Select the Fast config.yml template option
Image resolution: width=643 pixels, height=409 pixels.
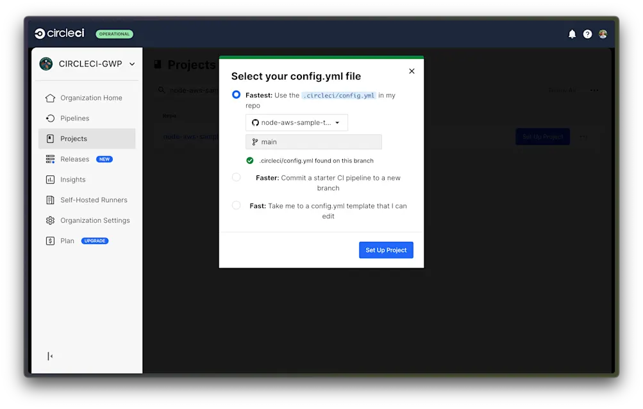(237, 205)
